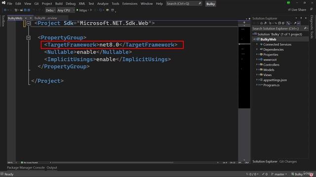Click the master branch status indicator
The width and height of the screenshot is (316, 177).
click(x=279, y=174)
